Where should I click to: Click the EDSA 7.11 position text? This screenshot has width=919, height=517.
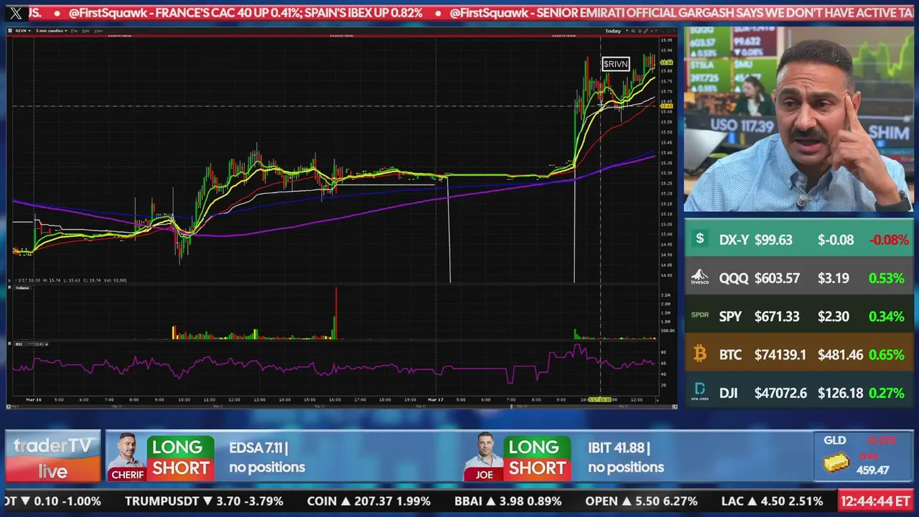tap(258, 448)
